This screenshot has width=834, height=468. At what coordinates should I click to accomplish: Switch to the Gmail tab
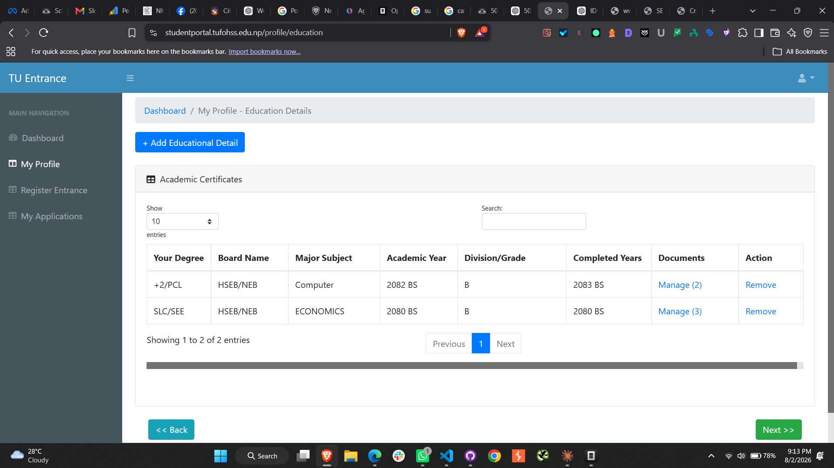(x=85, y=11)
